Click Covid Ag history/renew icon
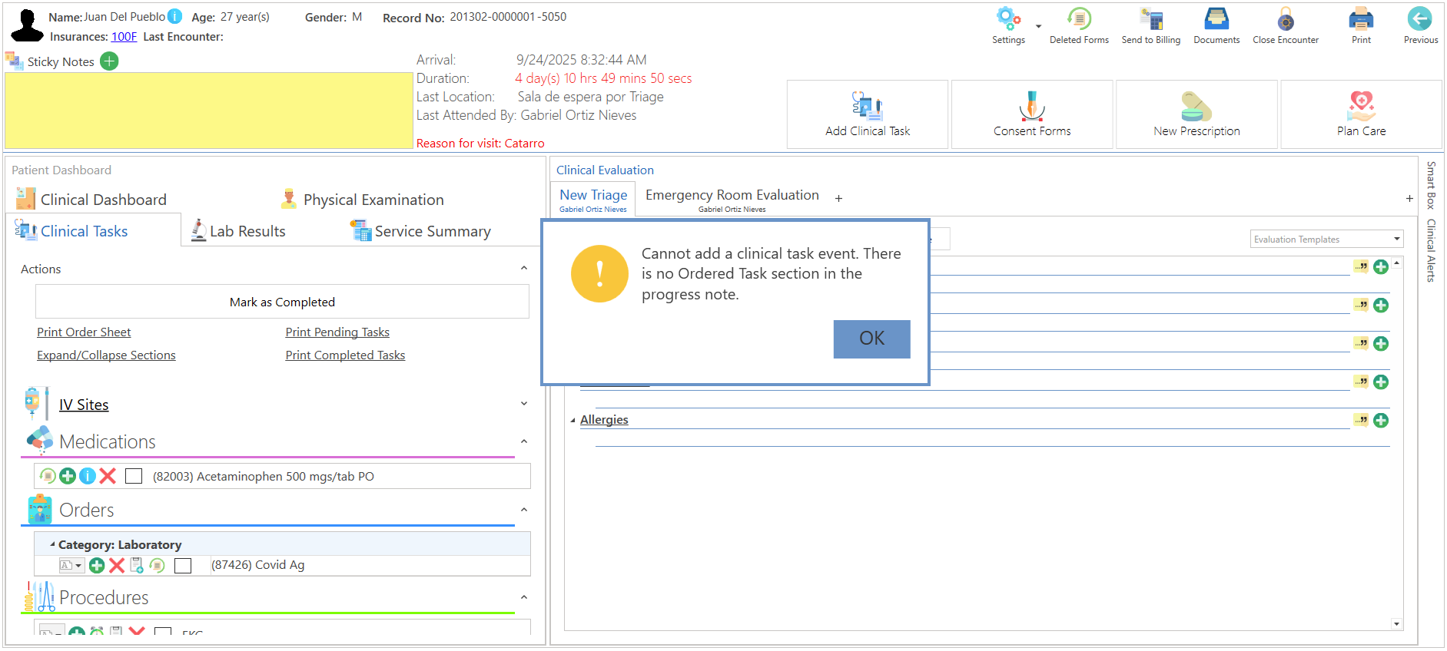 coord(158,566)
